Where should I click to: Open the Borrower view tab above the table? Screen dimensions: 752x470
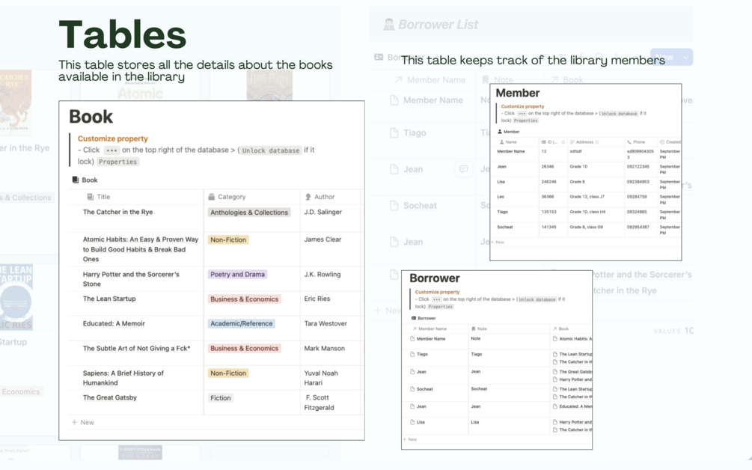point(424,318)
